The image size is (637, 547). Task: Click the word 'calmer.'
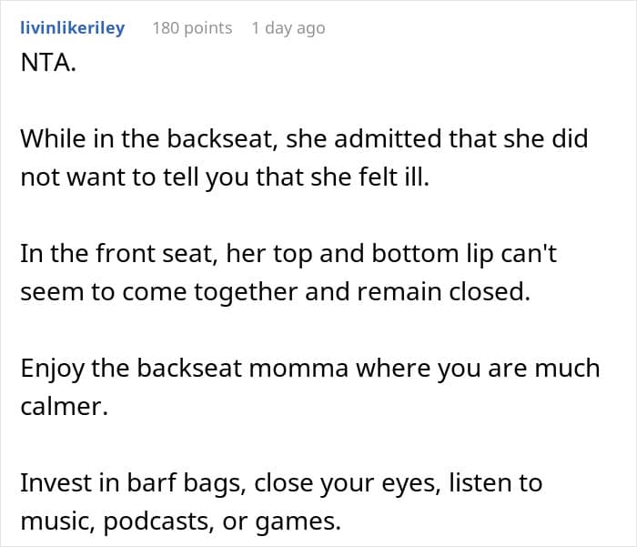pos(64,405)
